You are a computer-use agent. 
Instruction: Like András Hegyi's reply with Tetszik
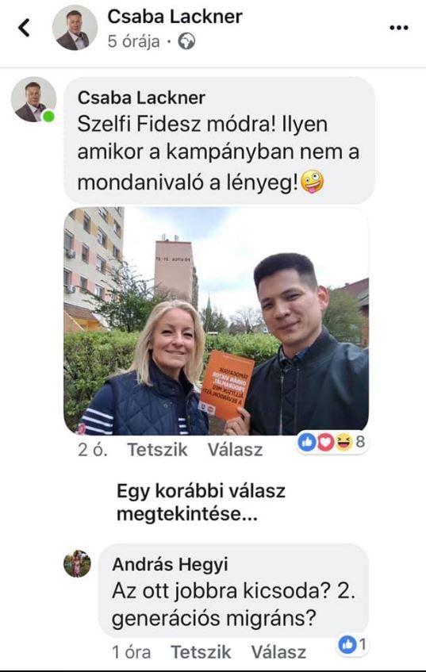[x=201, y=652]
